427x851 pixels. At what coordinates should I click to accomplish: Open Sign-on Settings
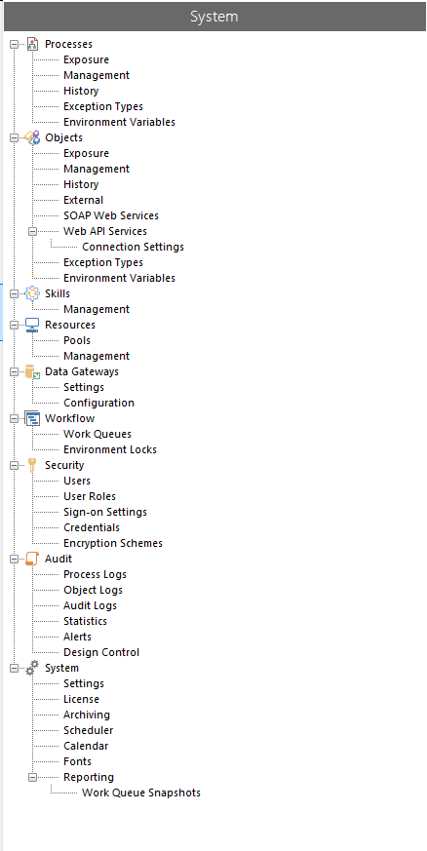[105, 513]
